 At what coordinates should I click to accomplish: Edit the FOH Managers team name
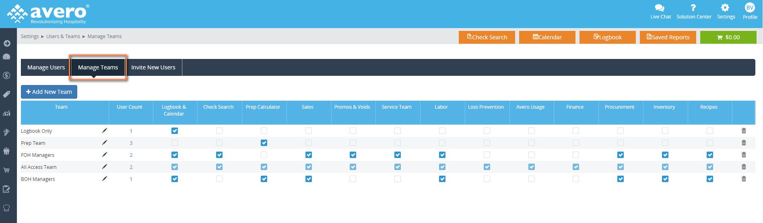pos(105,155)
